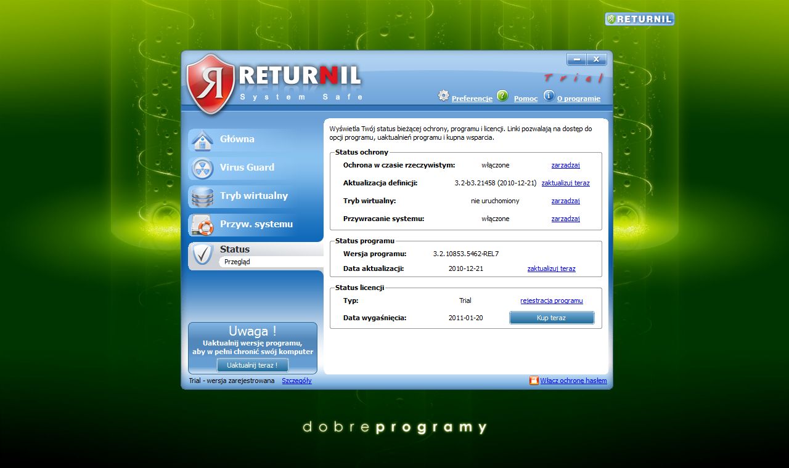
Task: Click the Returnil tray badge at top right
Action: click(x=640, y=19)
